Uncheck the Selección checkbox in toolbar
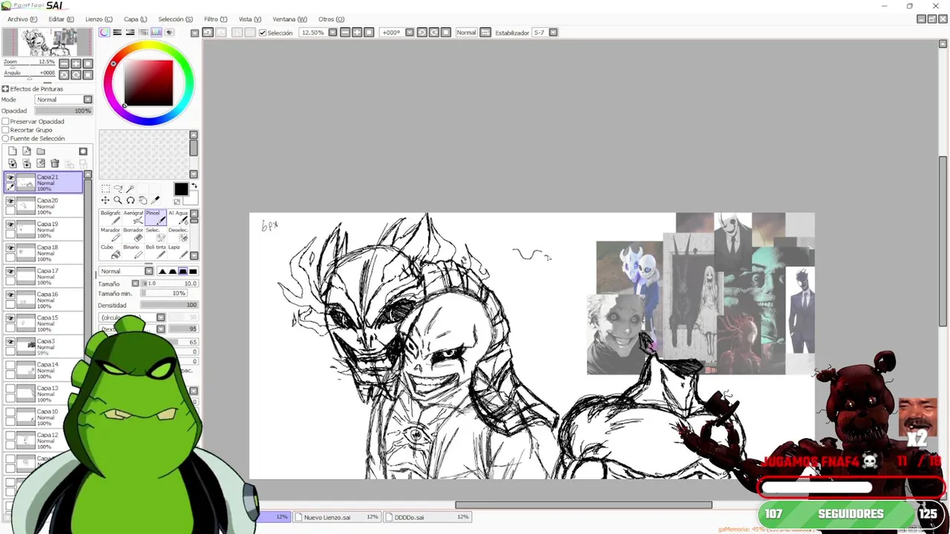 (x=263, y=33)
